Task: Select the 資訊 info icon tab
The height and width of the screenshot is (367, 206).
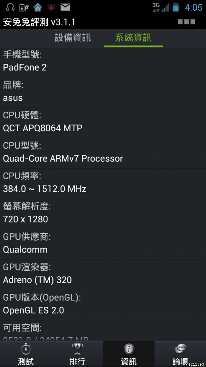Action: pyautogui.click(x=129, y=354)
